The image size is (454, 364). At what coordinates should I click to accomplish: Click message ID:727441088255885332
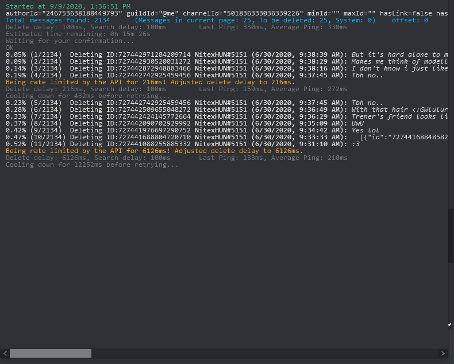click(148, 144)
